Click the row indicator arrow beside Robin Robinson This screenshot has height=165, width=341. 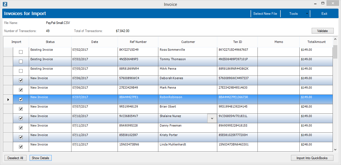click(8, 100)
